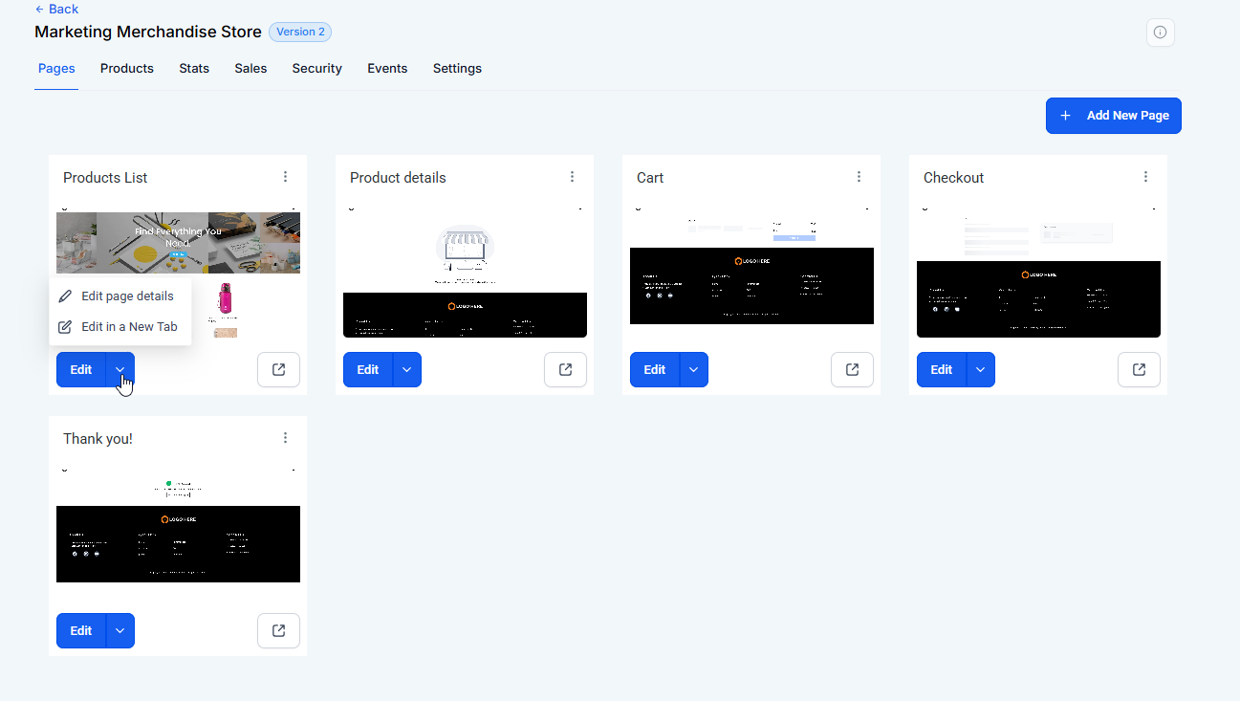Expand Edit dropdown arrow on Cart card
This screenshot has width=1240, height=701.
[694, 370]
